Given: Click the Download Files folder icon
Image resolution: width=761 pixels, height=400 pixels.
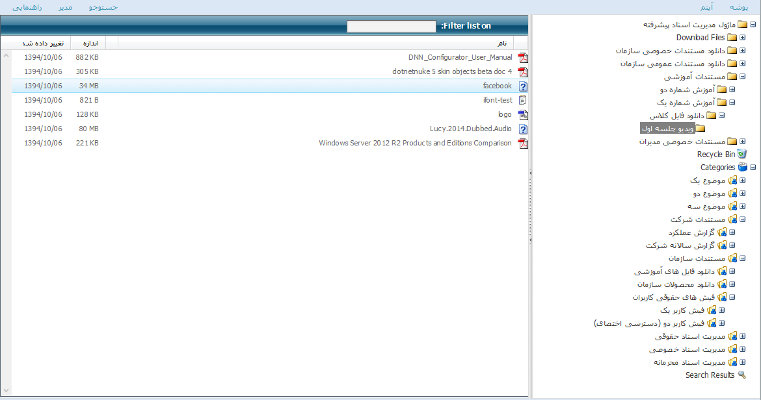Looking at the screenshot, I should click(x=732, y=38).
